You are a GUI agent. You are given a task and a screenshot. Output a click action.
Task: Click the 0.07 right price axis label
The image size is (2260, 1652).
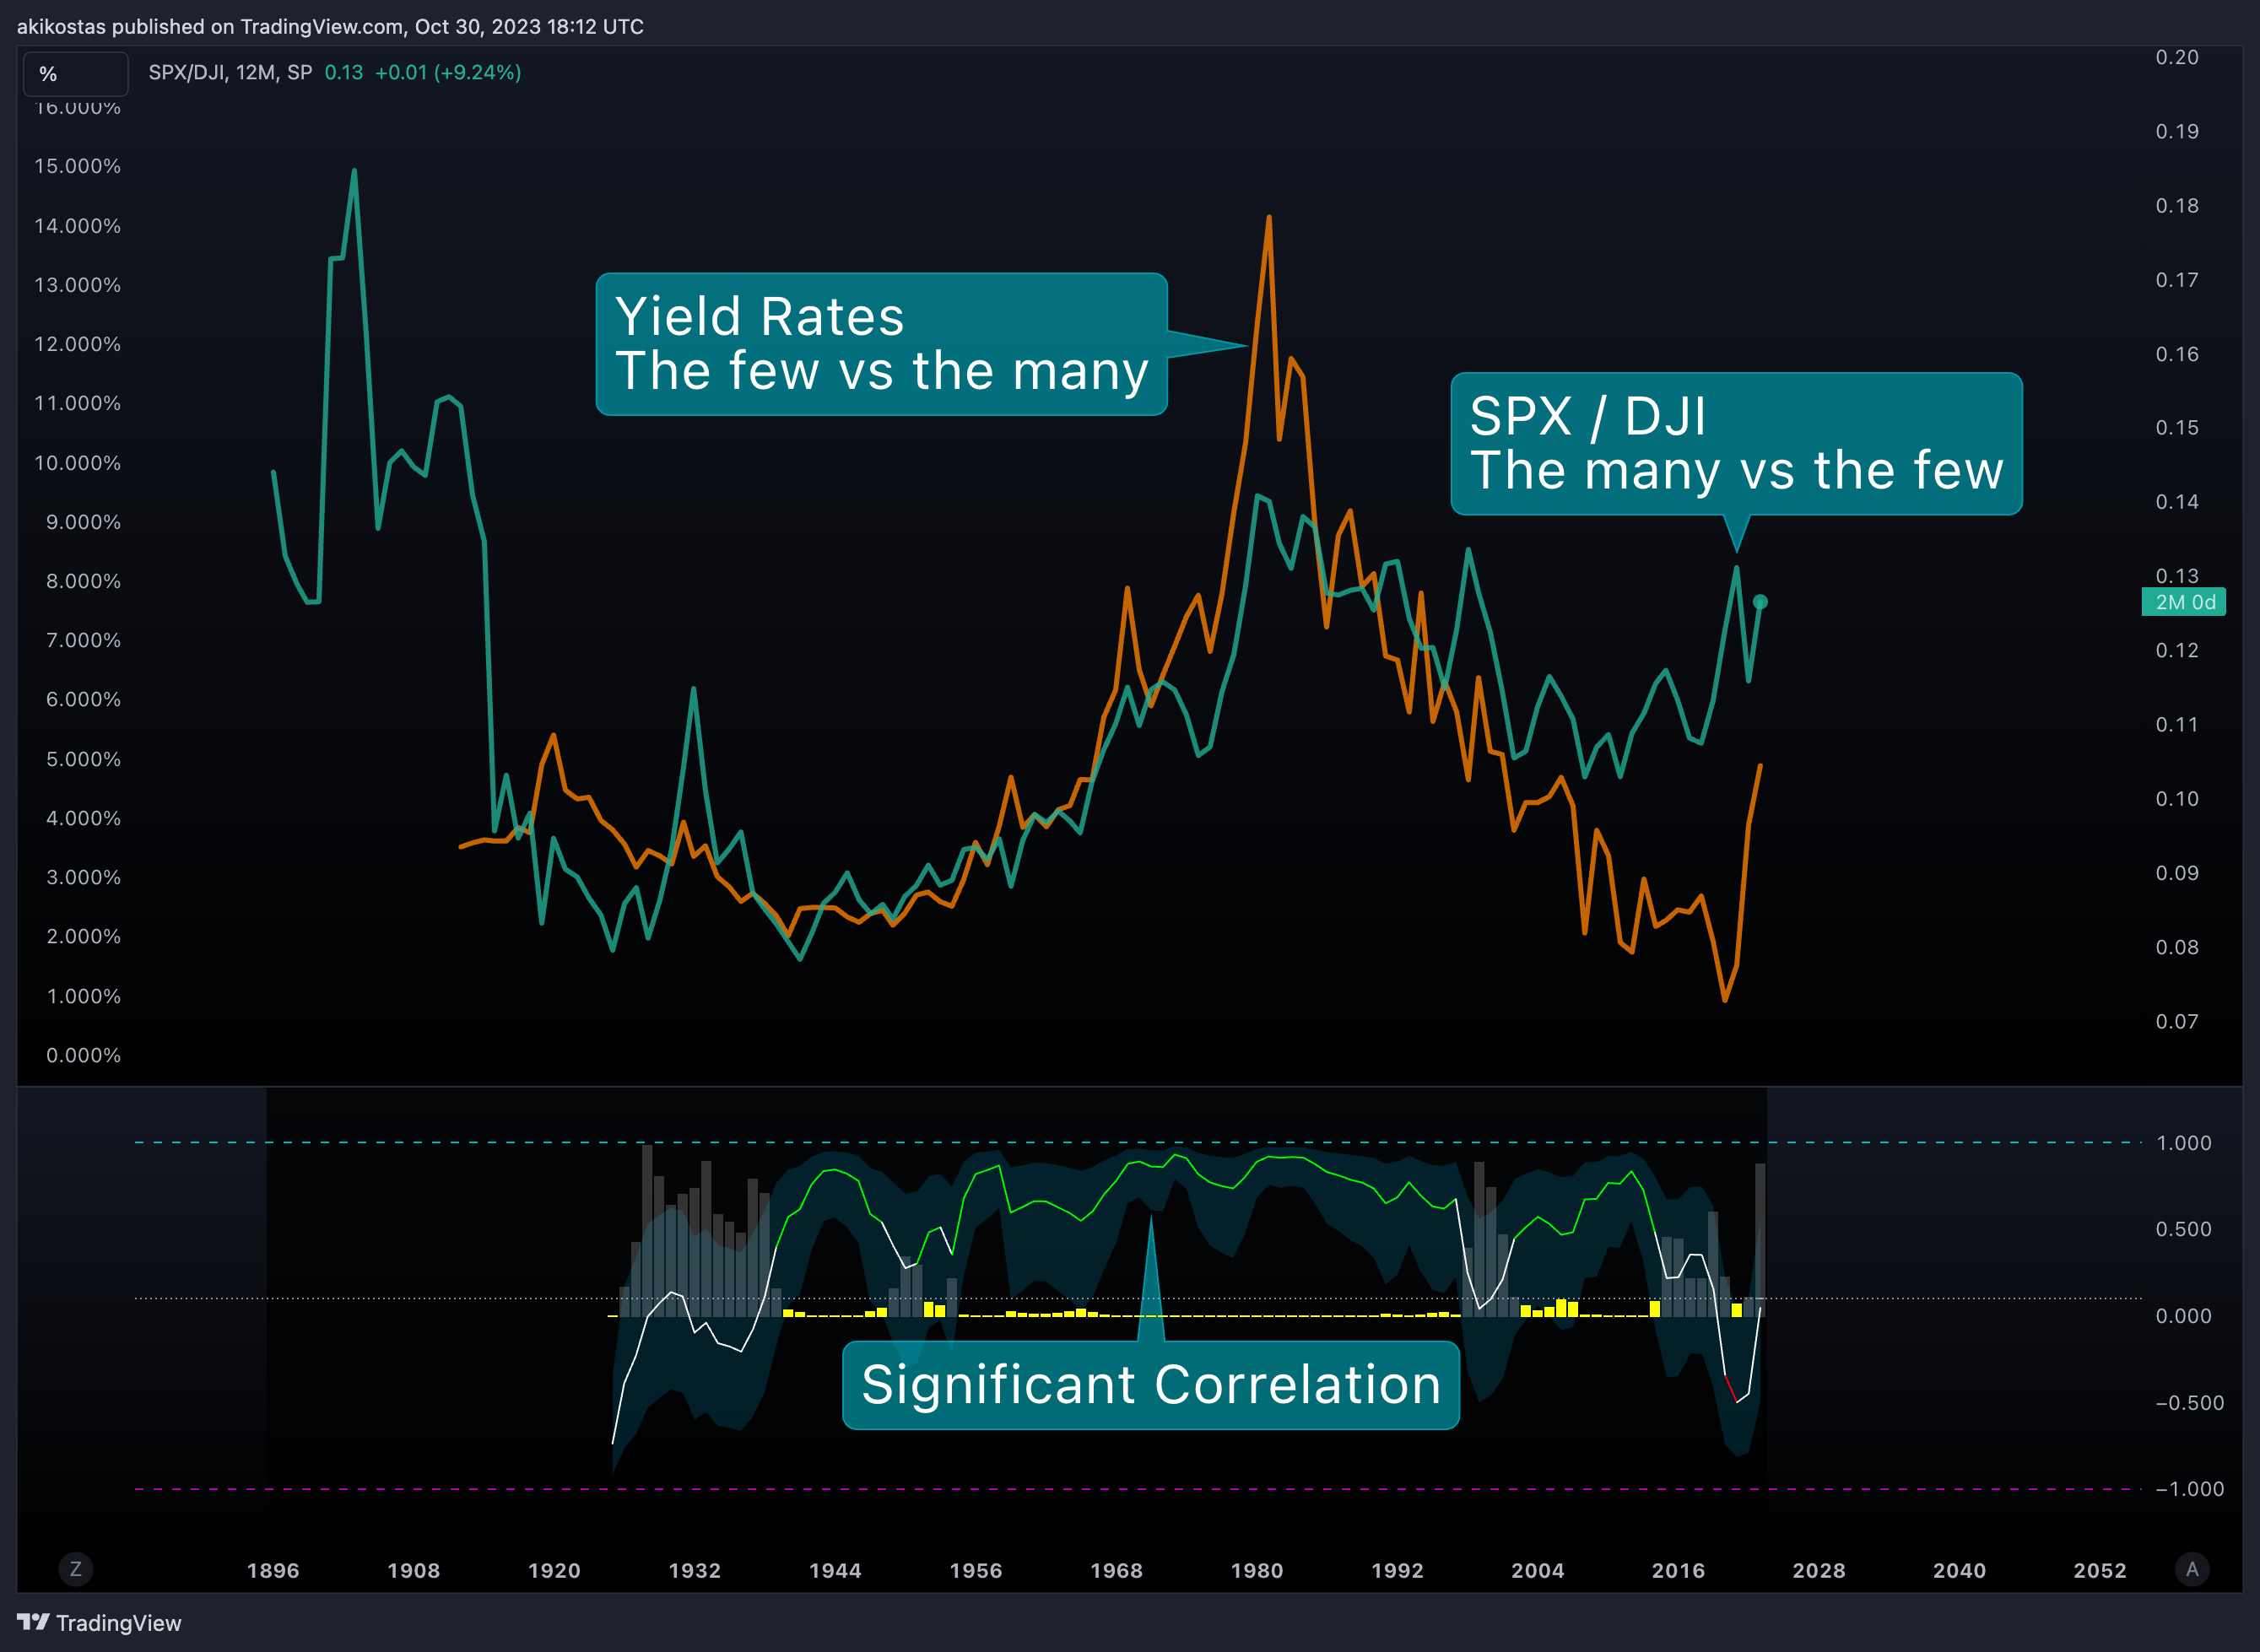(2177, 1021)
